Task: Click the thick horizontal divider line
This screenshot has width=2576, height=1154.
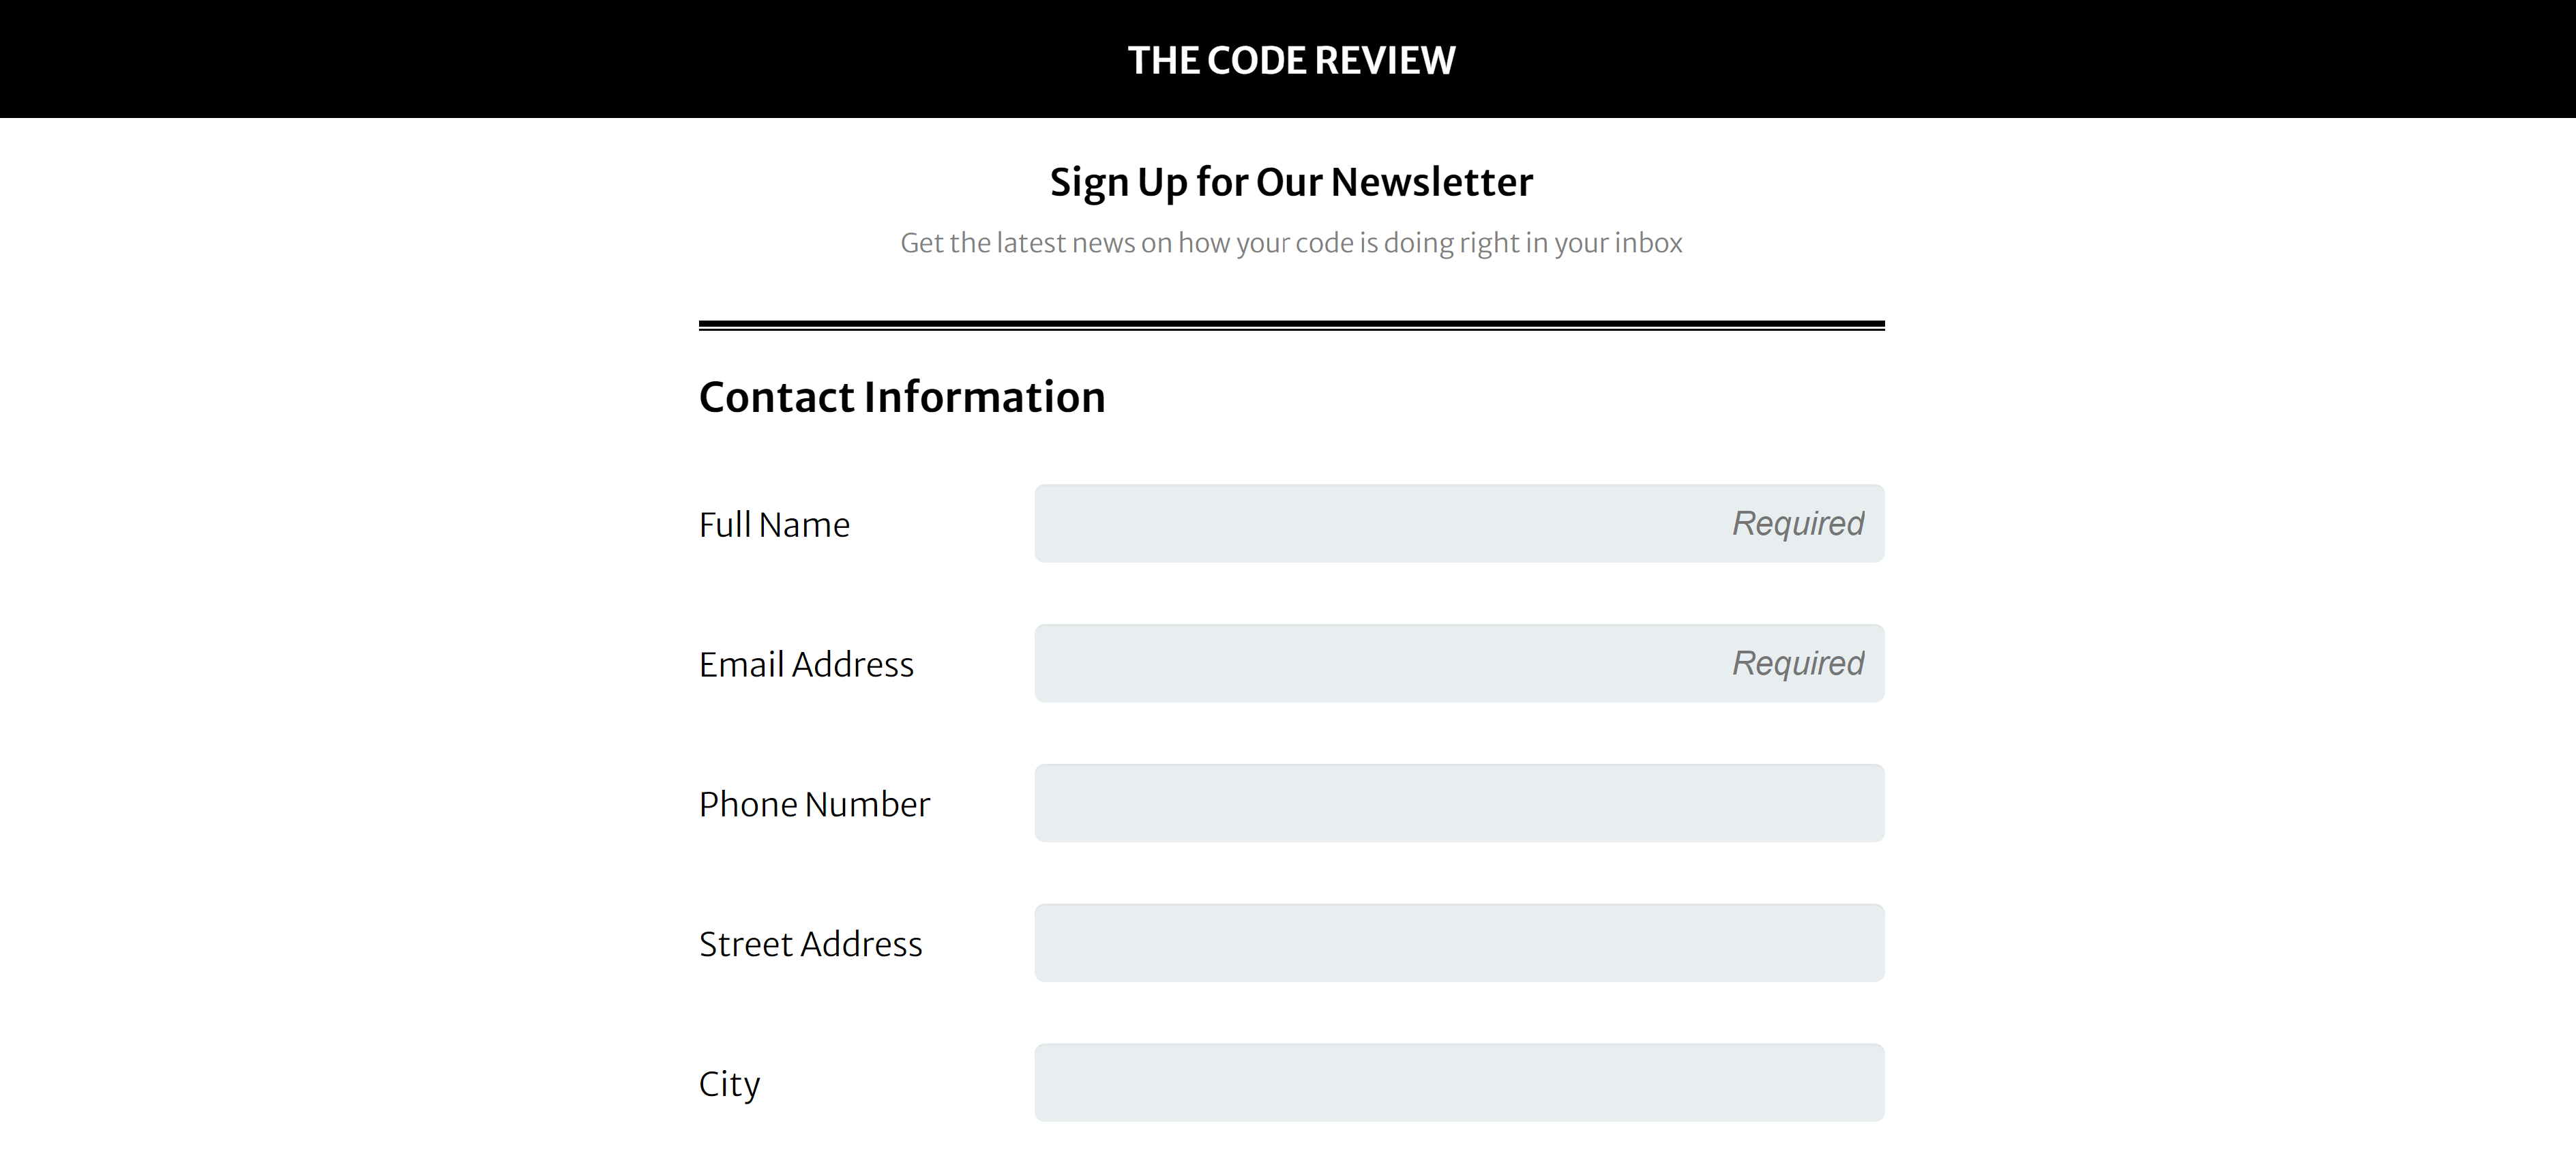Action: tap(1290, 325)
